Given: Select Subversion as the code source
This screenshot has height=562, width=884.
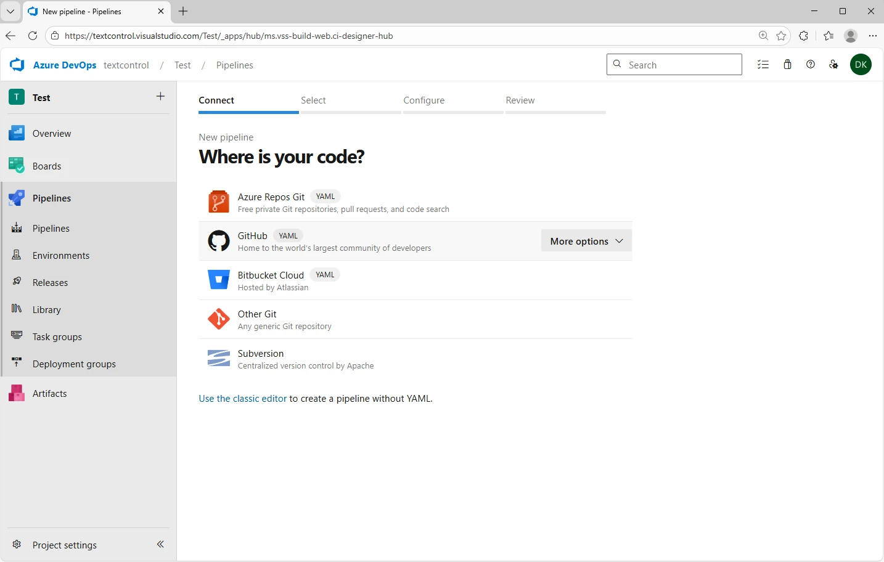Looking at the screenshot, I should (x=261, y=353).
